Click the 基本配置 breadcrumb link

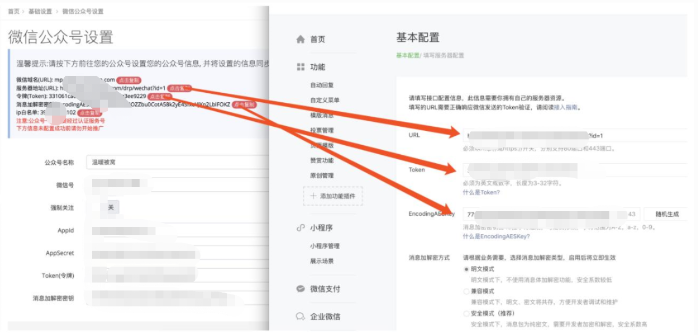pos(408,55)
